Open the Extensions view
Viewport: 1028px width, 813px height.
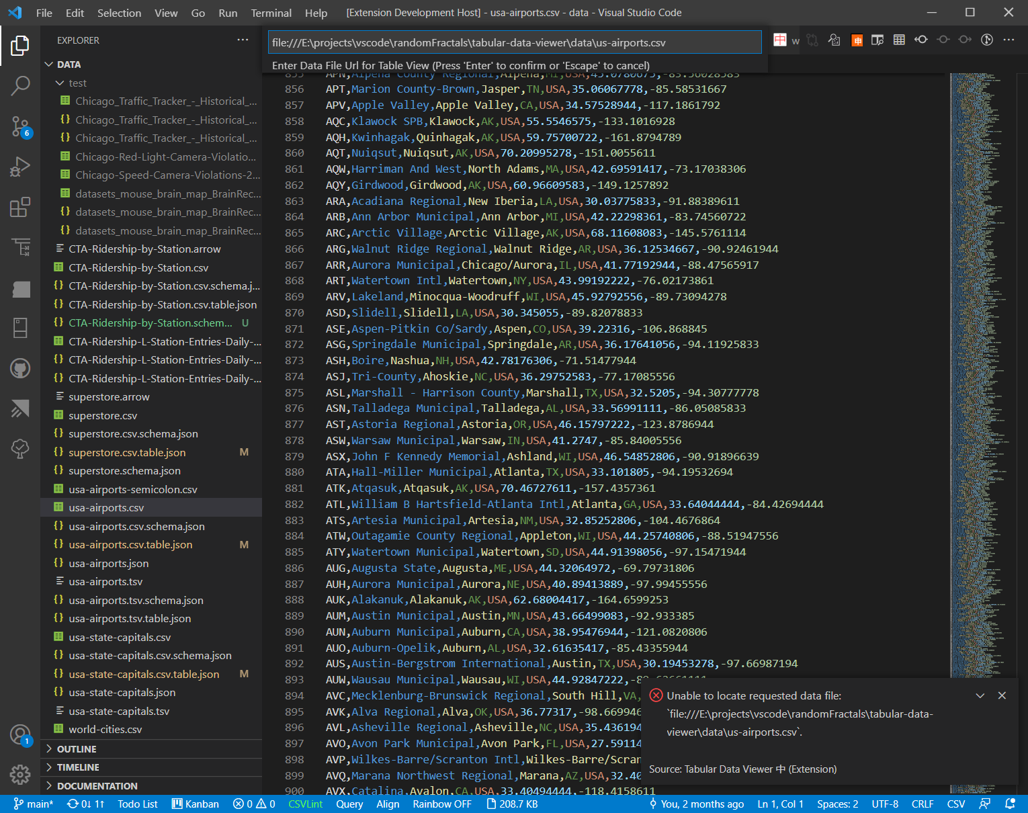pos(20,207)
